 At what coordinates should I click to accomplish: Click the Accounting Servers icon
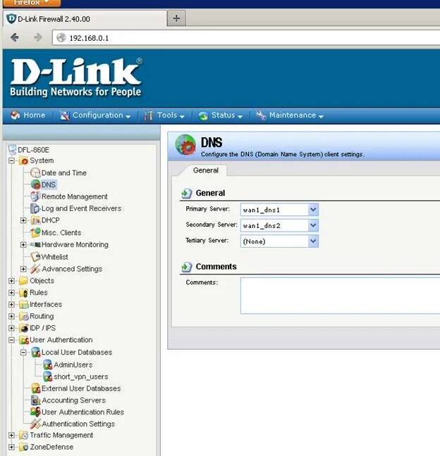[35, 400]
